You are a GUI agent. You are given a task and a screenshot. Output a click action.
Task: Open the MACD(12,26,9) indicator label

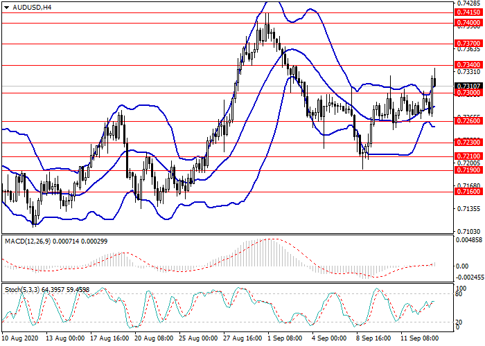coord(55,240)
